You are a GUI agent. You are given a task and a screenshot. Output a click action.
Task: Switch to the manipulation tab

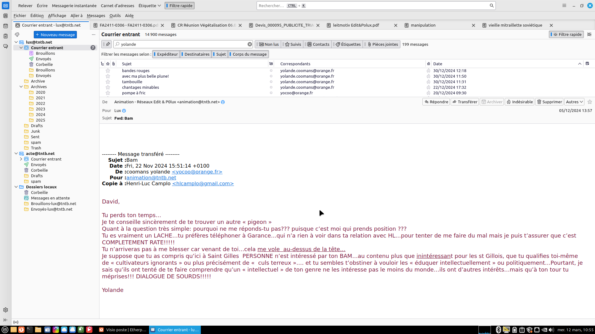pos(423,25)
